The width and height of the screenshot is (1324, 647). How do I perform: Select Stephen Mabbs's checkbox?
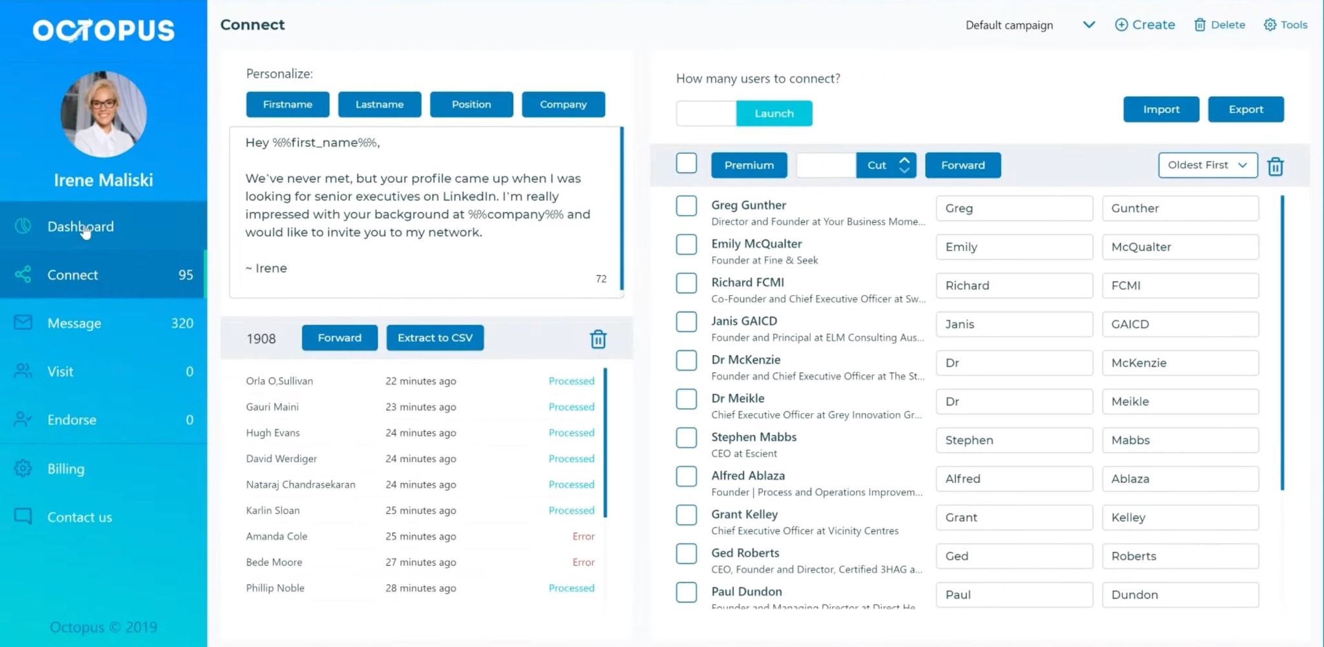coord(687,438)
